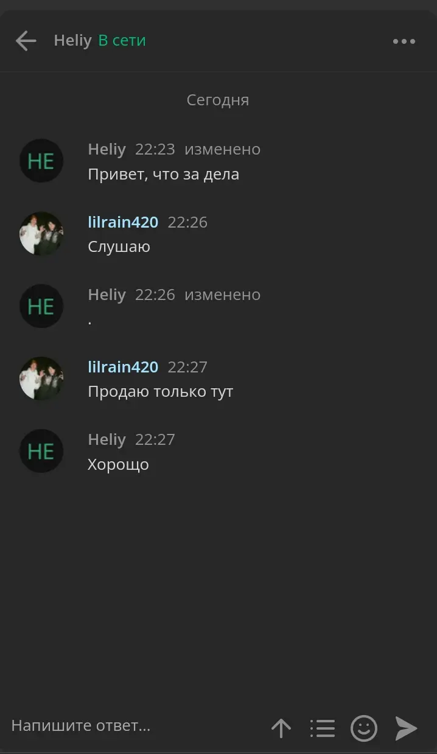Click lilrain420 avatar next to "Продаю только тут"

(x=41, y=379)
